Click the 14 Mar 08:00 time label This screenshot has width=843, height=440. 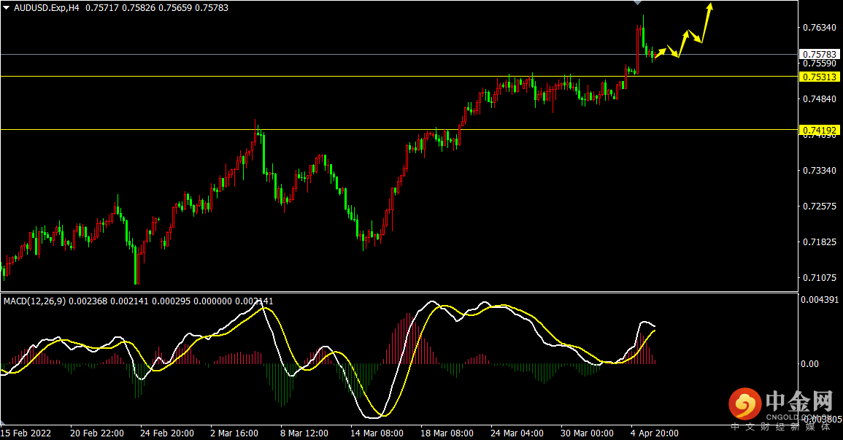(x=377, y=433)
